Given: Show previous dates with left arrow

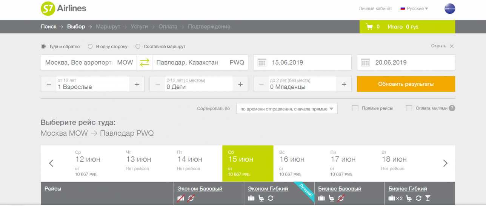Looking at the screenshot, I should click(x=51, y=163).
